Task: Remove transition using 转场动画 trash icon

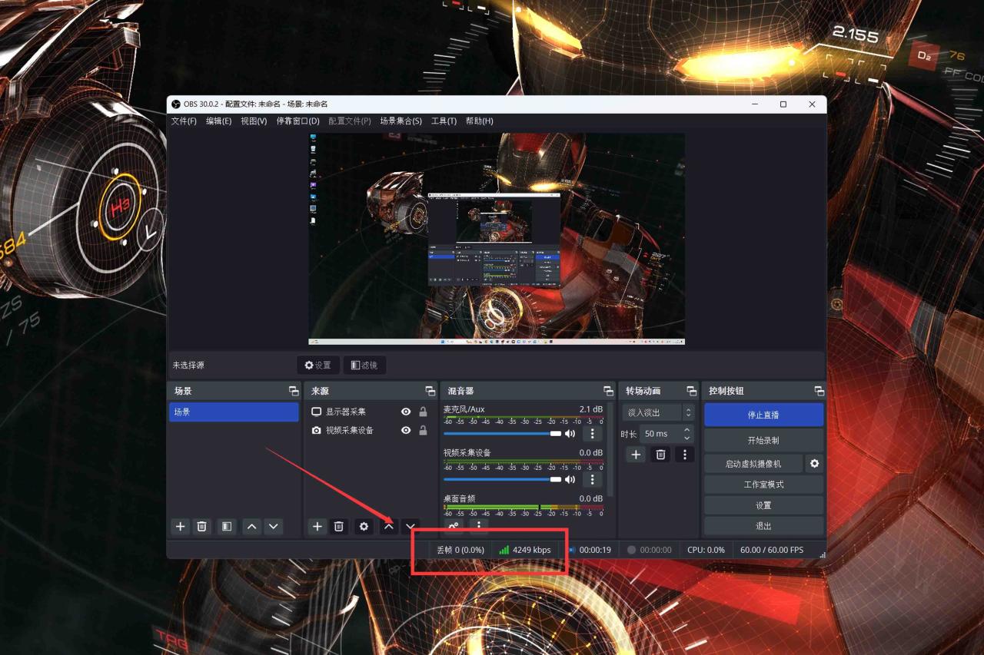Action: (x=660, y=455)
